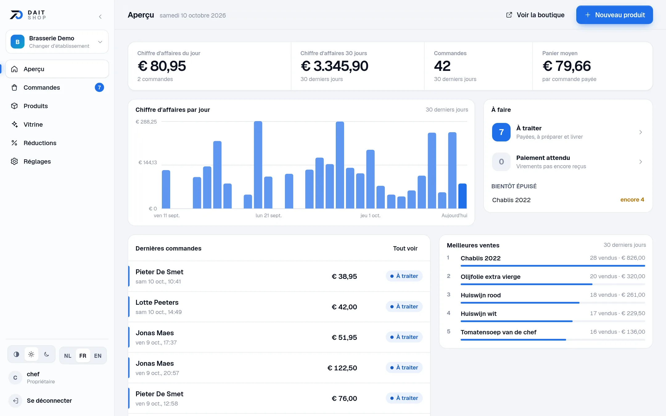The width and height of the screenshot is (666, 416).
Task: Switch to the dark theme moon icon
Action: [47, 354]
